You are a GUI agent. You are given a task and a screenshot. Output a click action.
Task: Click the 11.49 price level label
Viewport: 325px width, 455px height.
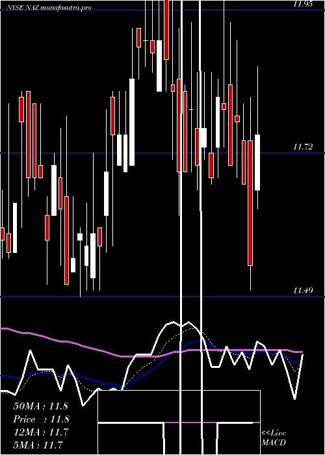click(x=303, y=290)
